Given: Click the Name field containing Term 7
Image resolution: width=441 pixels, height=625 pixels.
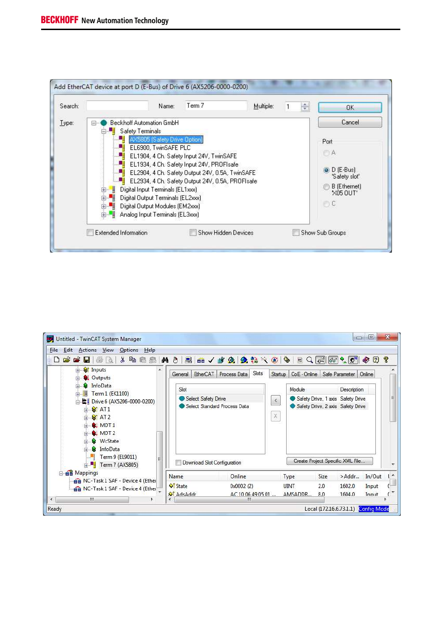Looking at the screenshot, I should tap(216, 106).
